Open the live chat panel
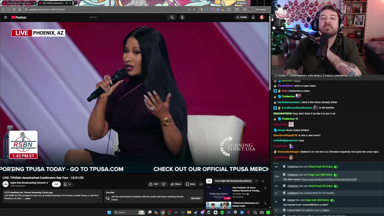384x216 pixels. coord(196,198)
